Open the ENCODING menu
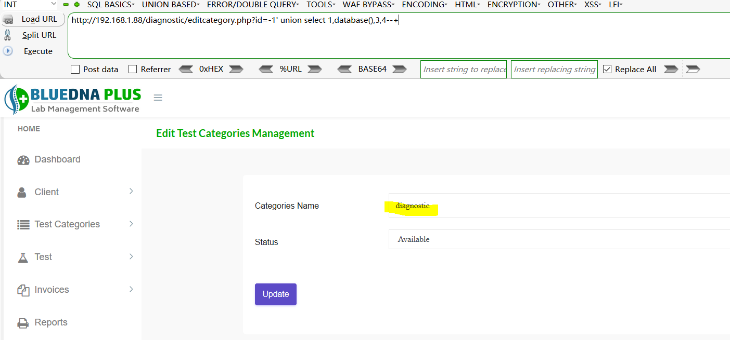The height and width of the screenshot is (340, 730). coord(425,4)
